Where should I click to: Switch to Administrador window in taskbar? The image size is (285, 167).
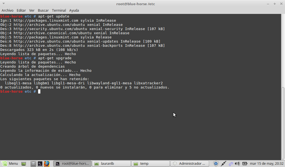[190, 164]
